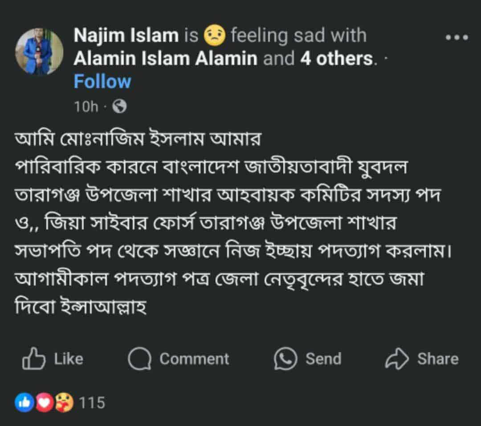481x426 pixels.
Task: Click the Comment speech bubble icon
Action: pyautogui.click(x=141, y=358)
